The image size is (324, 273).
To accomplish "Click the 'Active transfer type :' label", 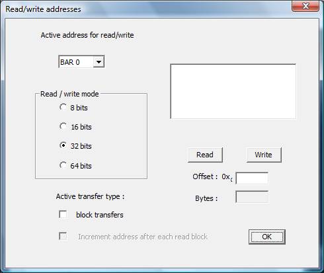I will tap(90, 196).
